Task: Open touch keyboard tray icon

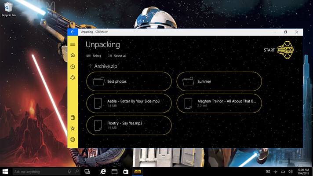Action: point(268,172)
